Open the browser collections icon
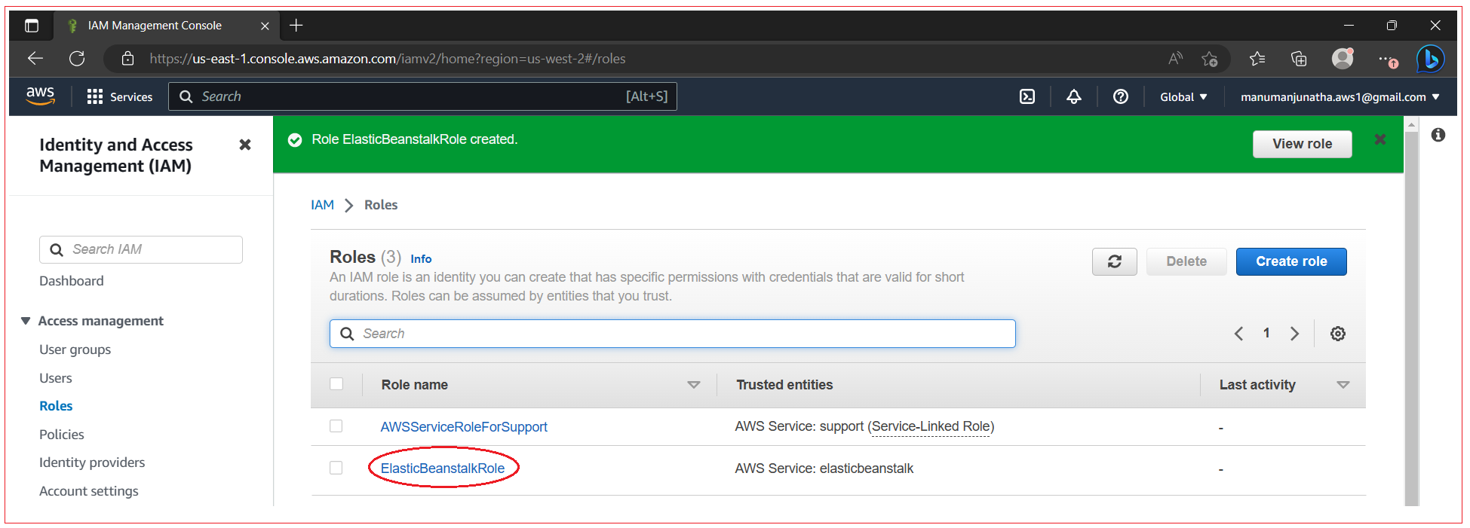The image size is (1470, 528). click(1299, 59)
